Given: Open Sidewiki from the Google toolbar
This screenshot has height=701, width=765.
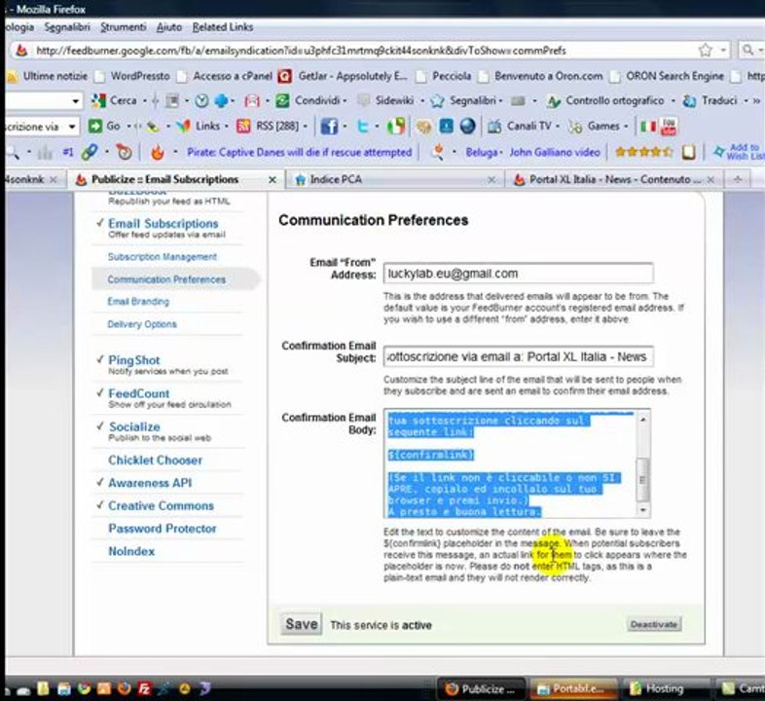Looking at the screenshot, I should click(x=387, y=100).
